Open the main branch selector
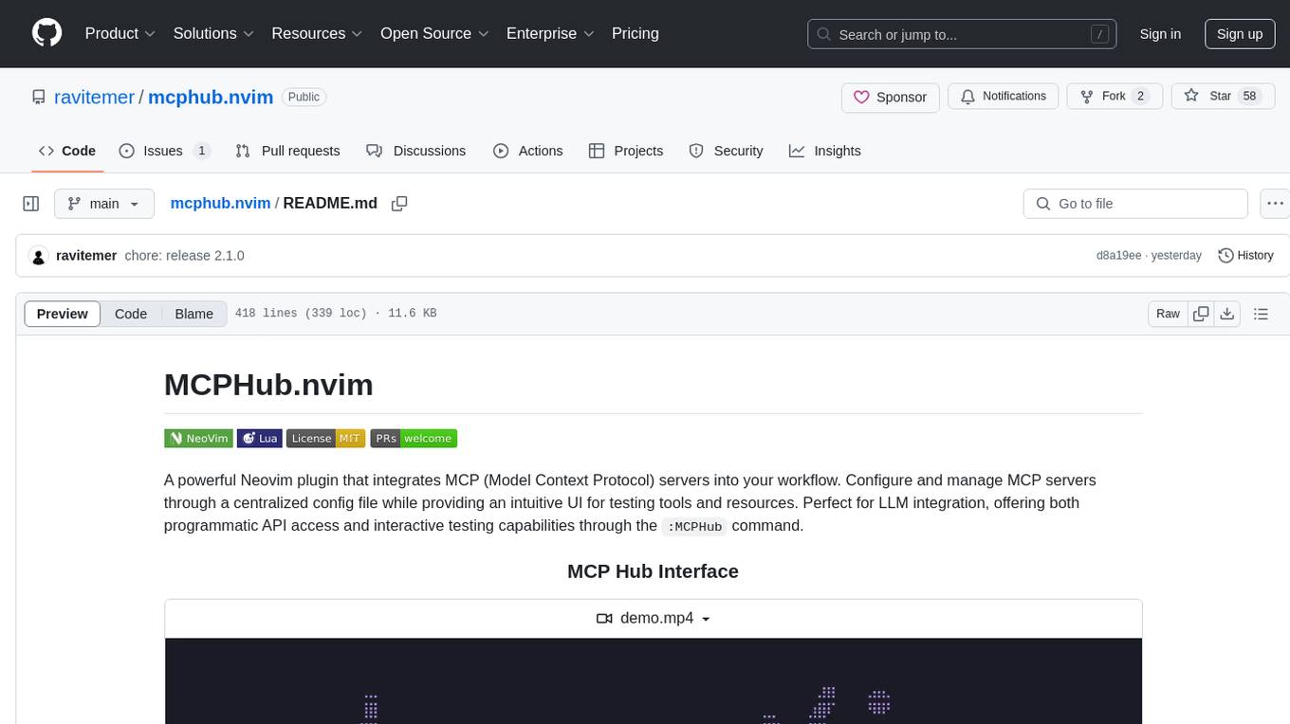 pos(104,204)
